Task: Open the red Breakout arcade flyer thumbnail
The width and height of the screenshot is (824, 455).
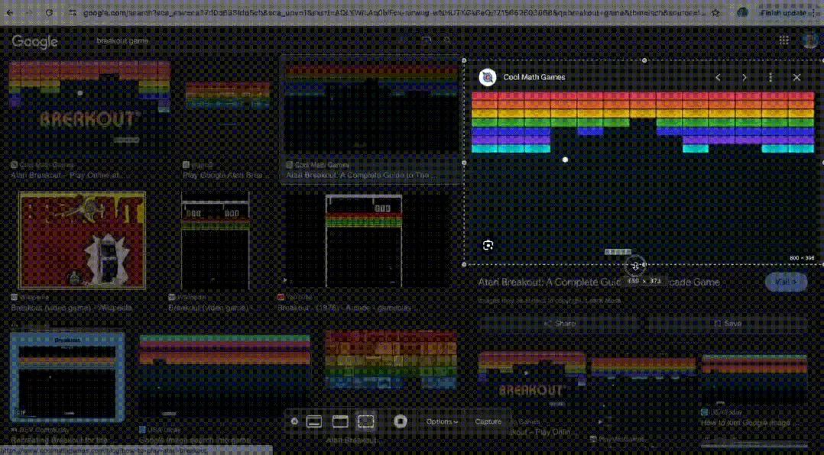Action: click(82, 240)
